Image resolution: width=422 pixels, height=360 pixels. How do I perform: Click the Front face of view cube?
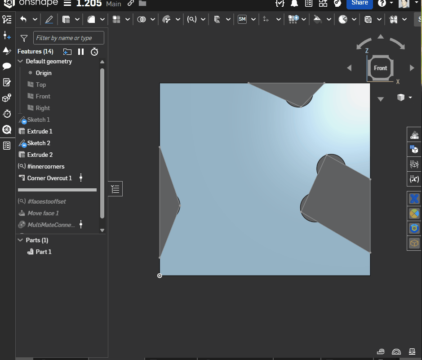[380, 68]
